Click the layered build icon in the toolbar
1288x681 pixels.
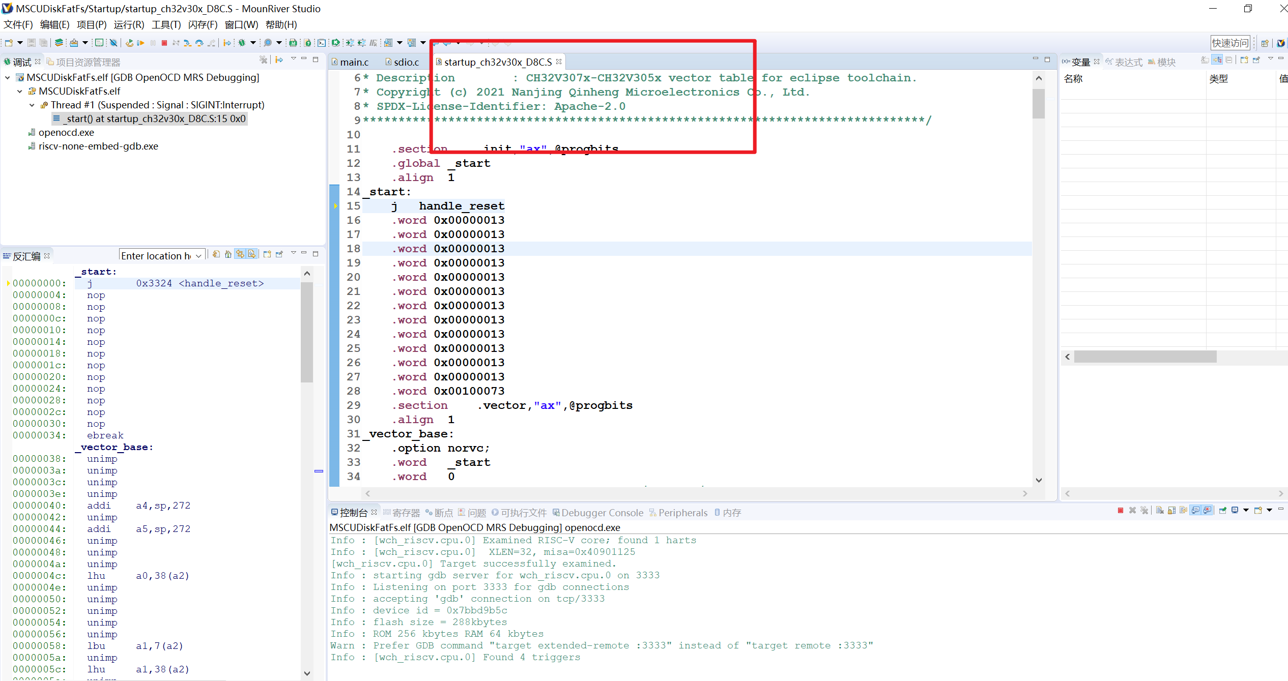point(59,43)
